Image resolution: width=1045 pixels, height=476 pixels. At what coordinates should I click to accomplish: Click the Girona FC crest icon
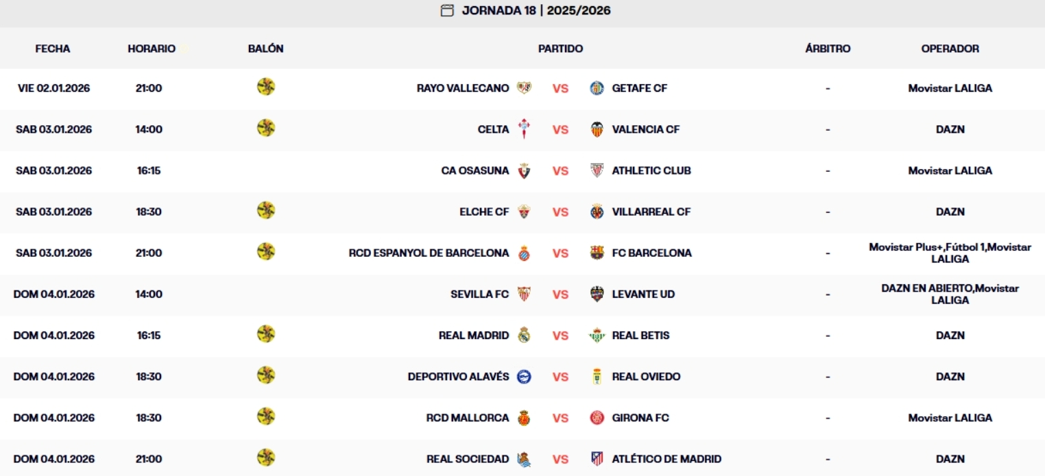click(595, 417)
